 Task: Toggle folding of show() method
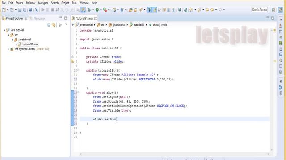click(x=78, y=92)
